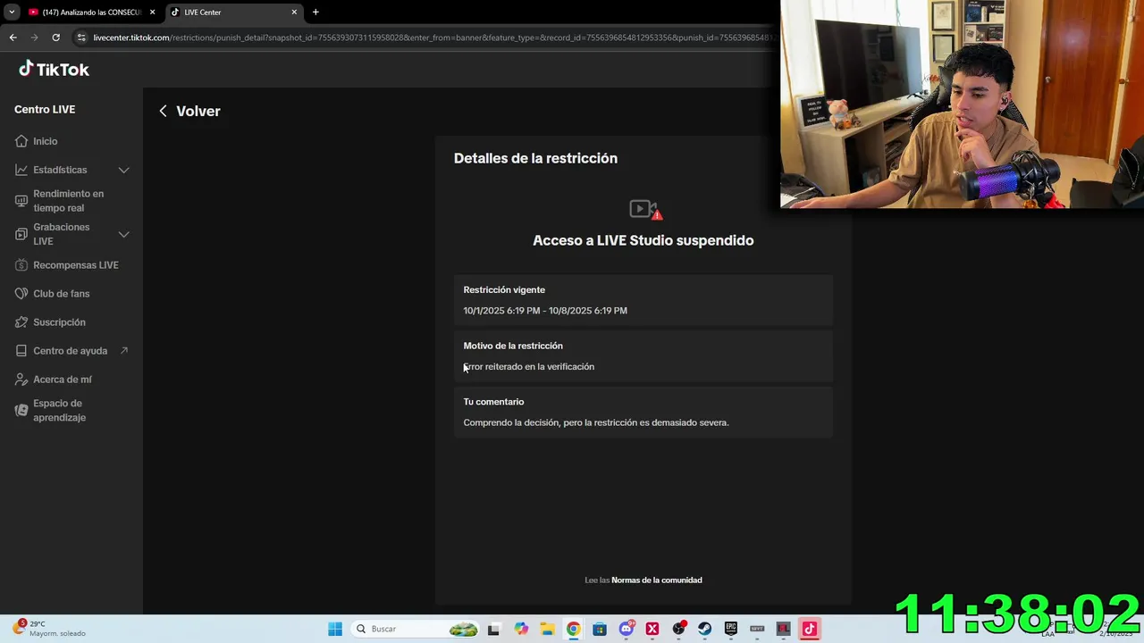Open Microsoft Store from the taskbar
Screen dimensions: 1144x643
(x=599, y=629)
